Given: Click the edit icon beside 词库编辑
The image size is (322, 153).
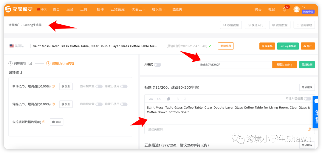Looking at the screenshot, I should (30, 63).
